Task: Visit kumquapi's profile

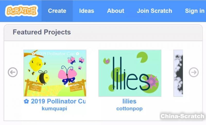Action: (54, 109)
